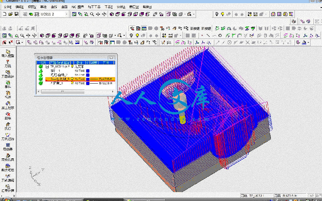Click the first 新按钮 toolbar button
This screenshot has width=322, height=201.
(195, 29)
